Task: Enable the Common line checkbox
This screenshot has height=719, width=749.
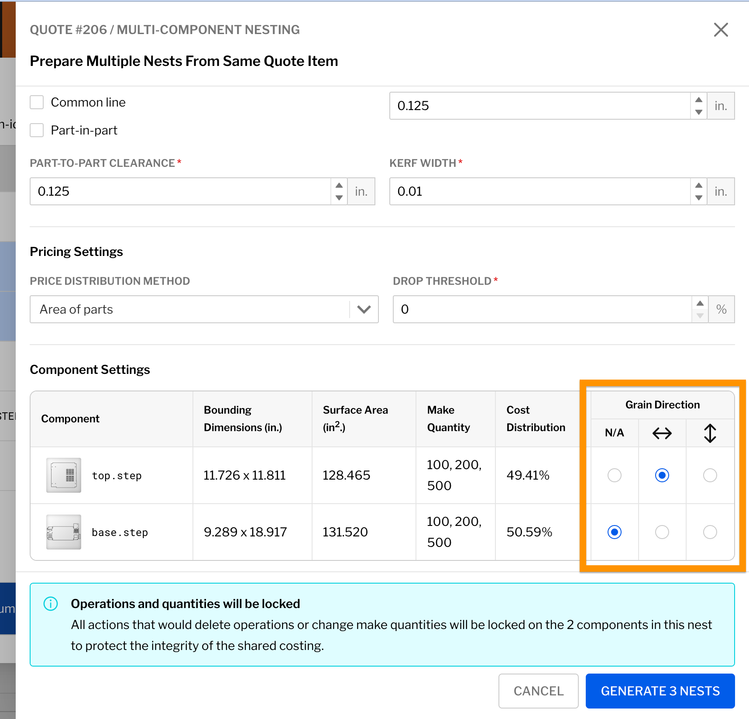Action: [37, 102]
